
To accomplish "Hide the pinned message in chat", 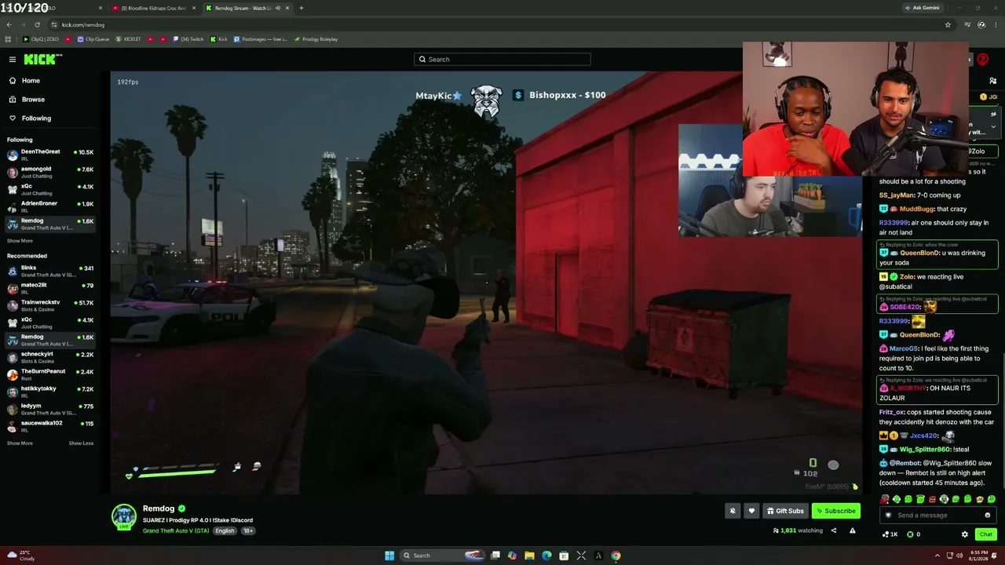I will click(993, 115).
